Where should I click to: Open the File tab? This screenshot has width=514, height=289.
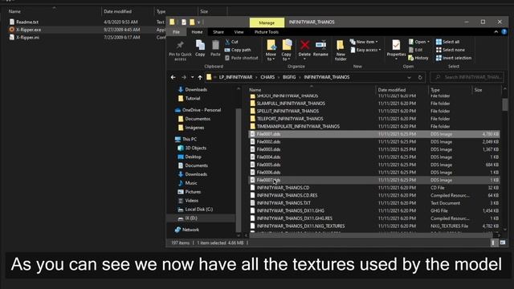177,32
